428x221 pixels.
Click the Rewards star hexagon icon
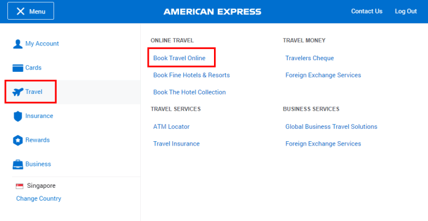[x=18, y=141]
